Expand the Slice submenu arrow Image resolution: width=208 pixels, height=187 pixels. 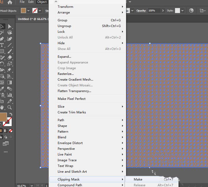123,107
